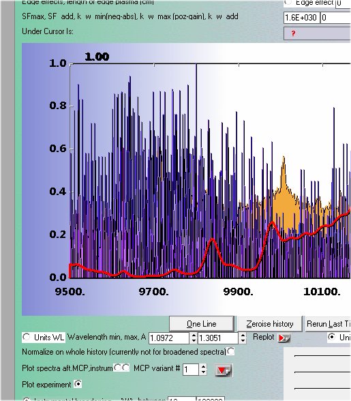Toggle the Plot experiment radio button
Image resolution: width=351 pixels, height=401 pixels.
click(78, 384)
